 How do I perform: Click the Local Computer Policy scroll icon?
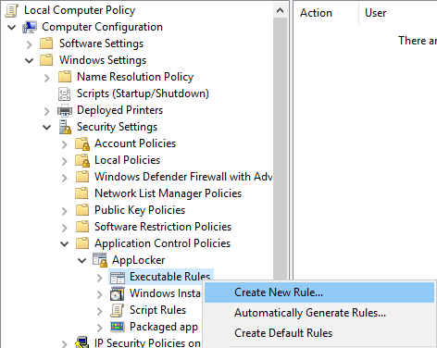[12, 10]
